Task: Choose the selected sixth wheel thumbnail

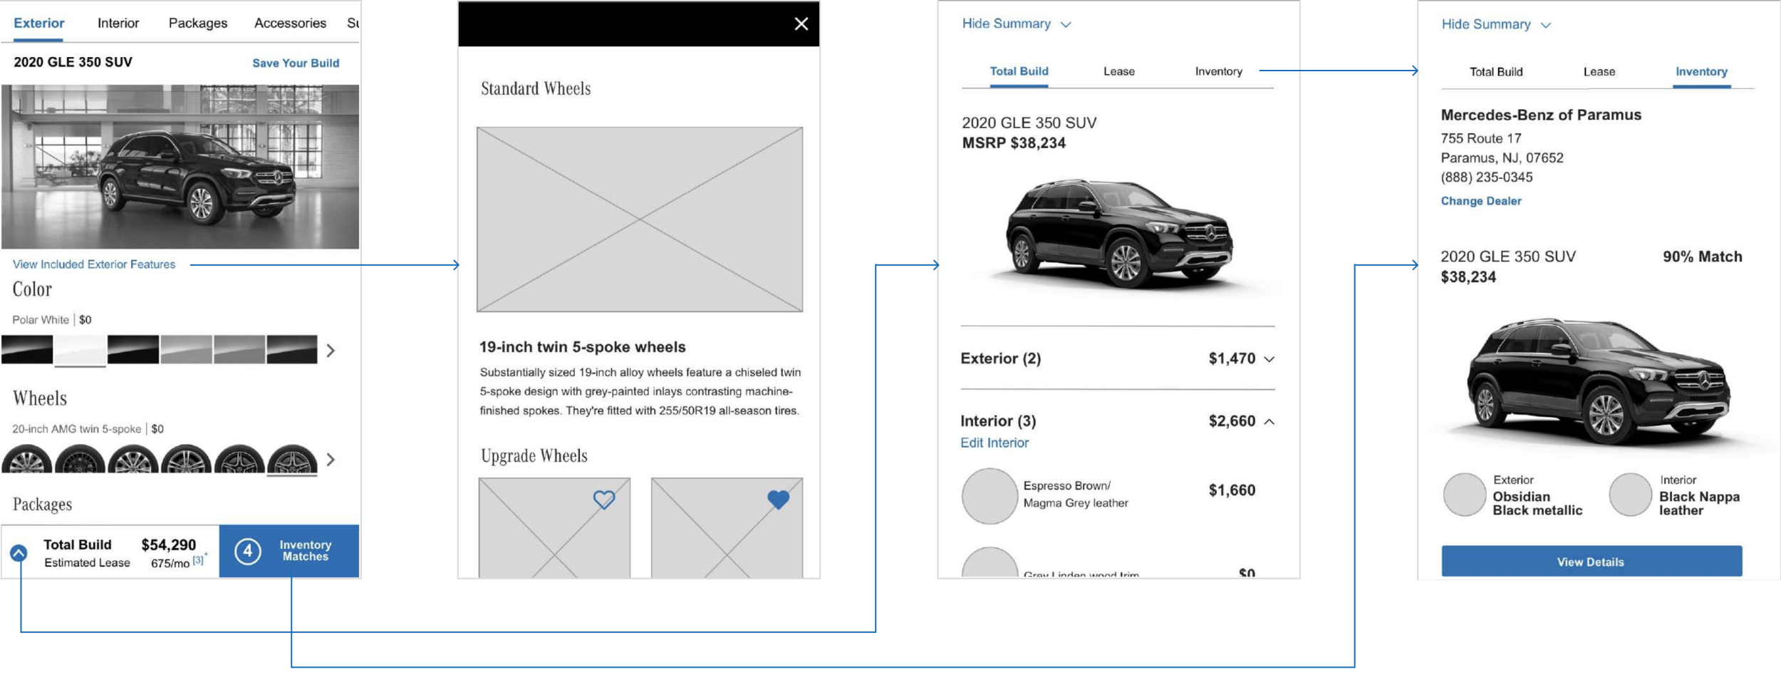Action: click(x=292, y=459)
